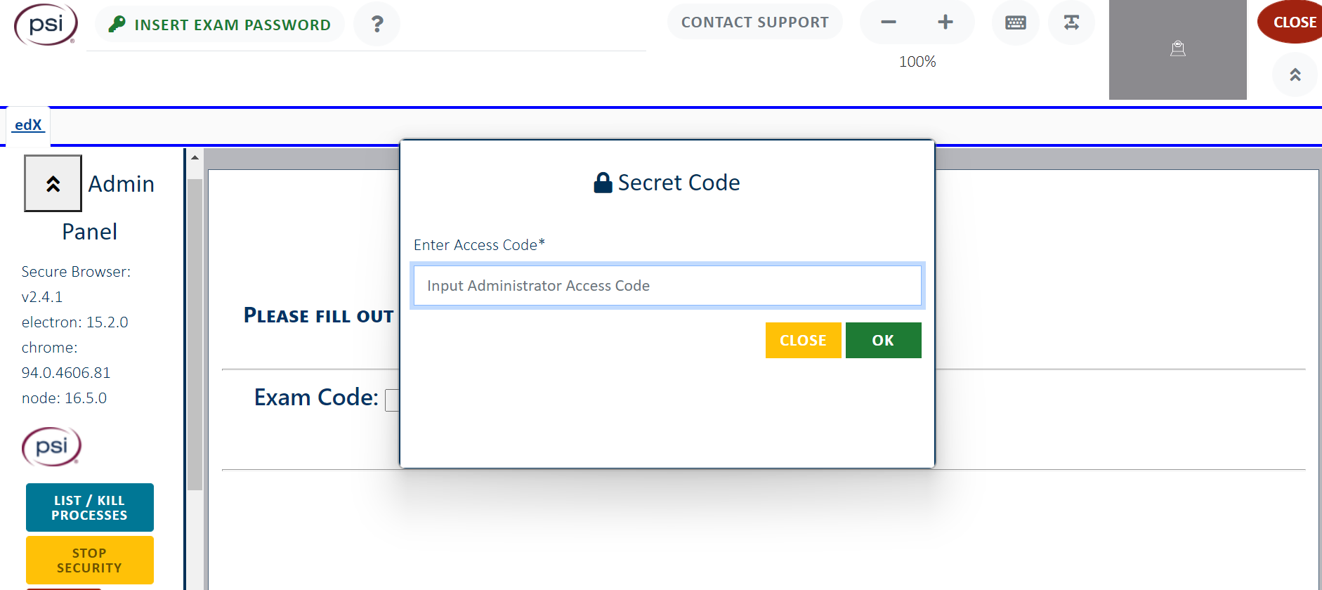Click the STOP SECURITY button

pyautogui.click(x=89, y=560)
